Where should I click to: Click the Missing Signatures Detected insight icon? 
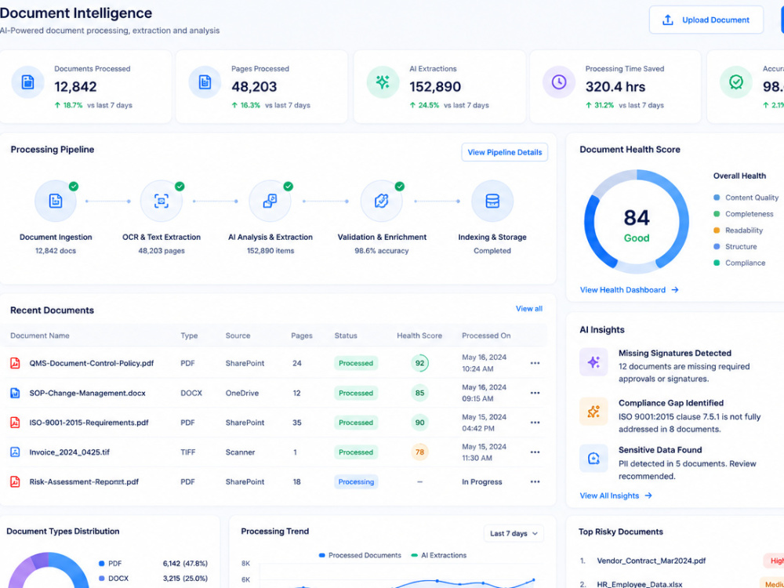point(593,362)
